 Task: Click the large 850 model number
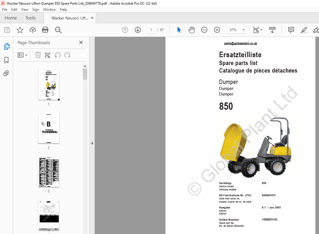pos(226,106)
